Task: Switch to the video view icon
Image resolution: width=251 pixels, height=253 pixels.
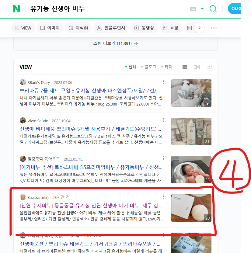Action: coord(209,67)
